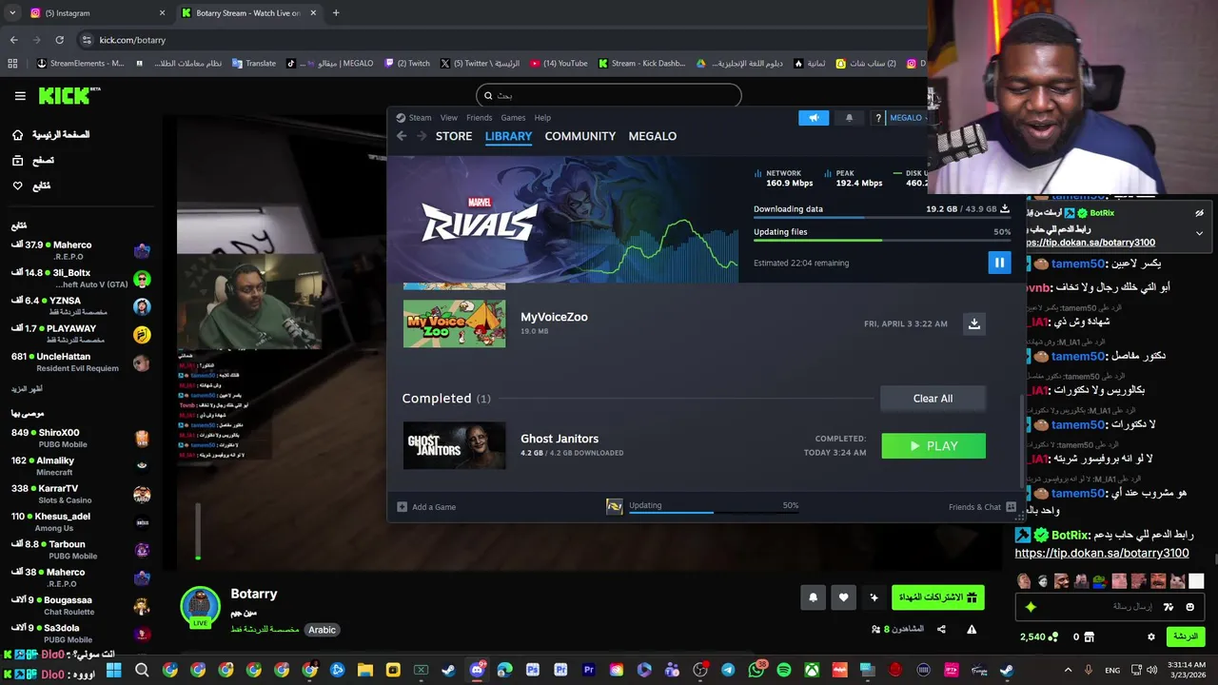Viewport: 1218px width, 685px height.
Task: Click green chat send button
Action: [1186, 636]
